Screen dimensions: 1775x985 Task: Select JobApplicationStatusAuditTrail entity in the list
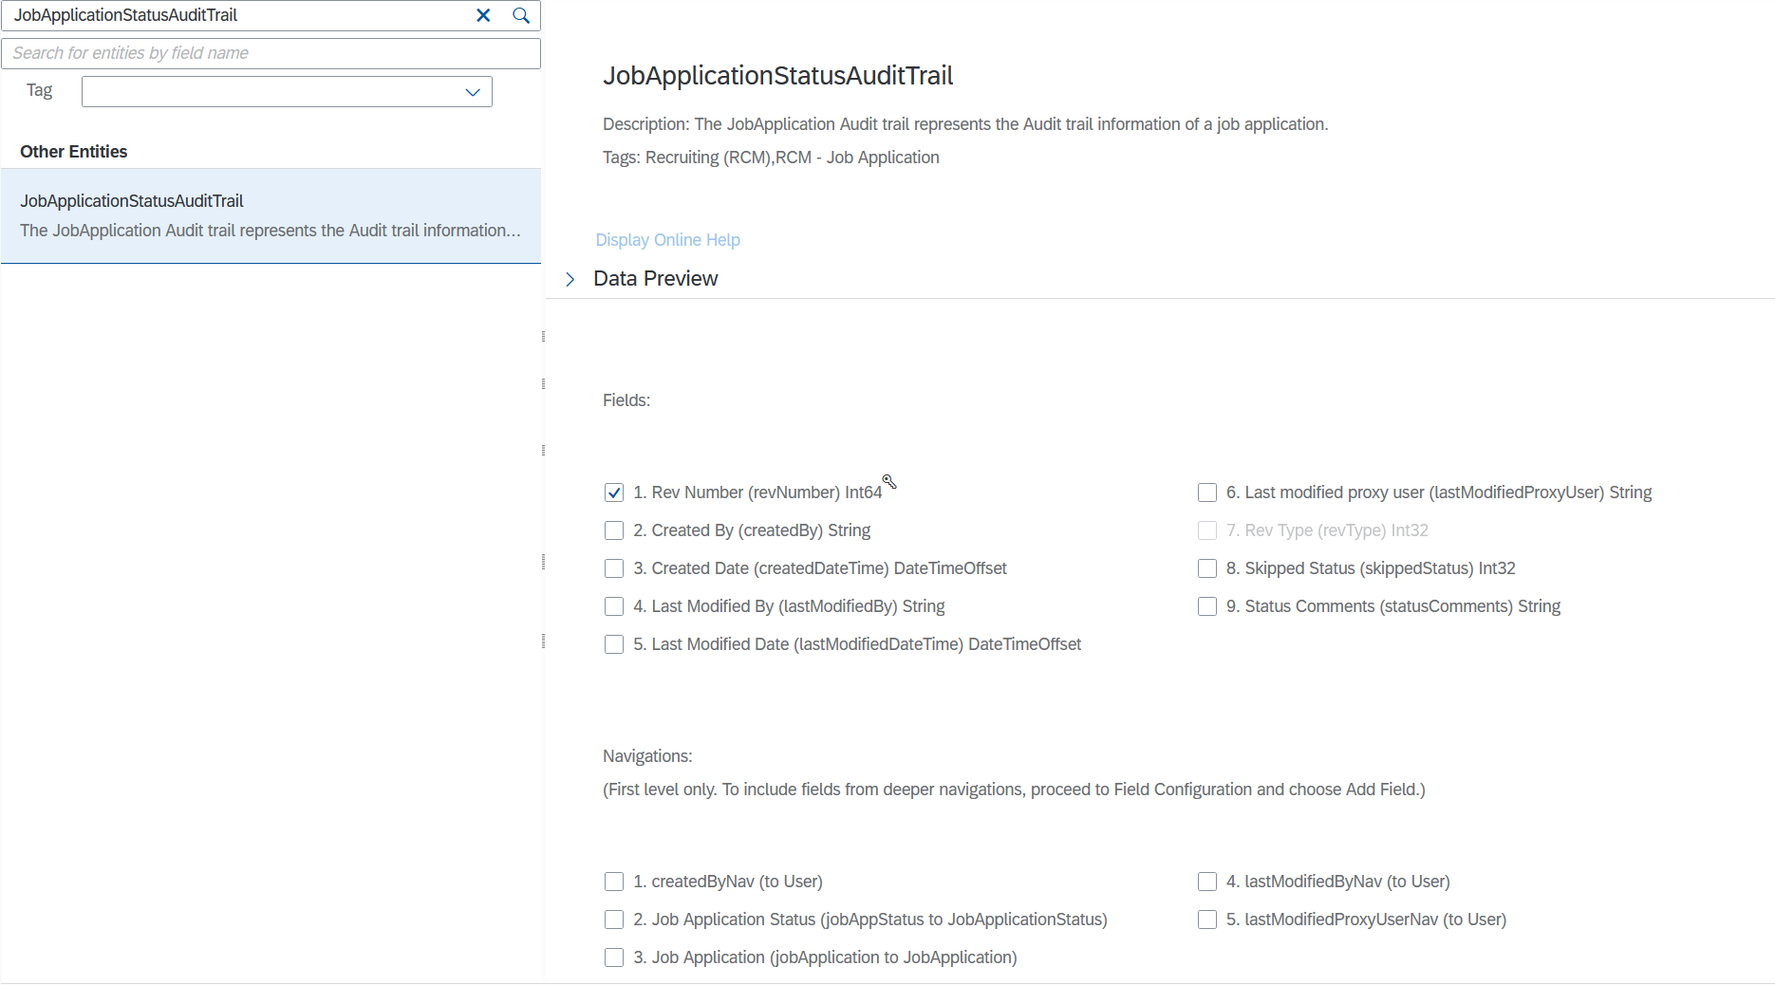[x=271, y=215]
